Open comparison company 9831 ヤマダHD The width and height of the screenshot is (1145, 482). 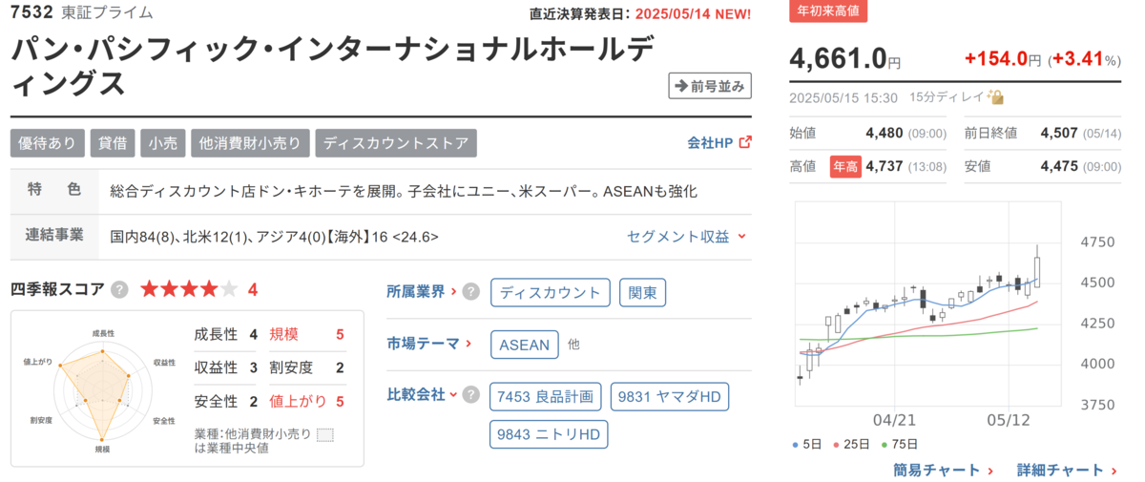tap(670, 396)
